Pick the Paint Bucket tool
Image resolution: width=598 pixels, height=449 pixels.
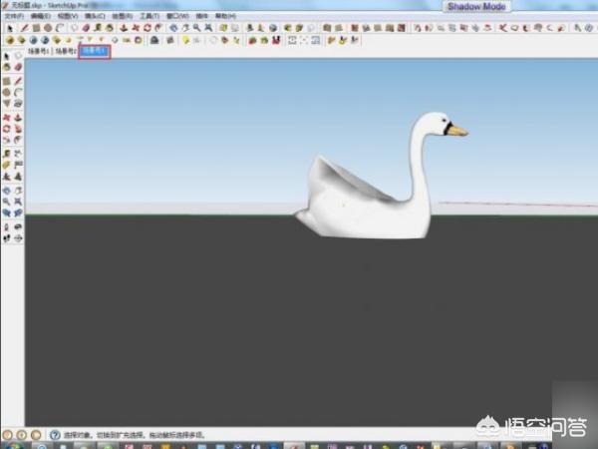click(7, 68)
